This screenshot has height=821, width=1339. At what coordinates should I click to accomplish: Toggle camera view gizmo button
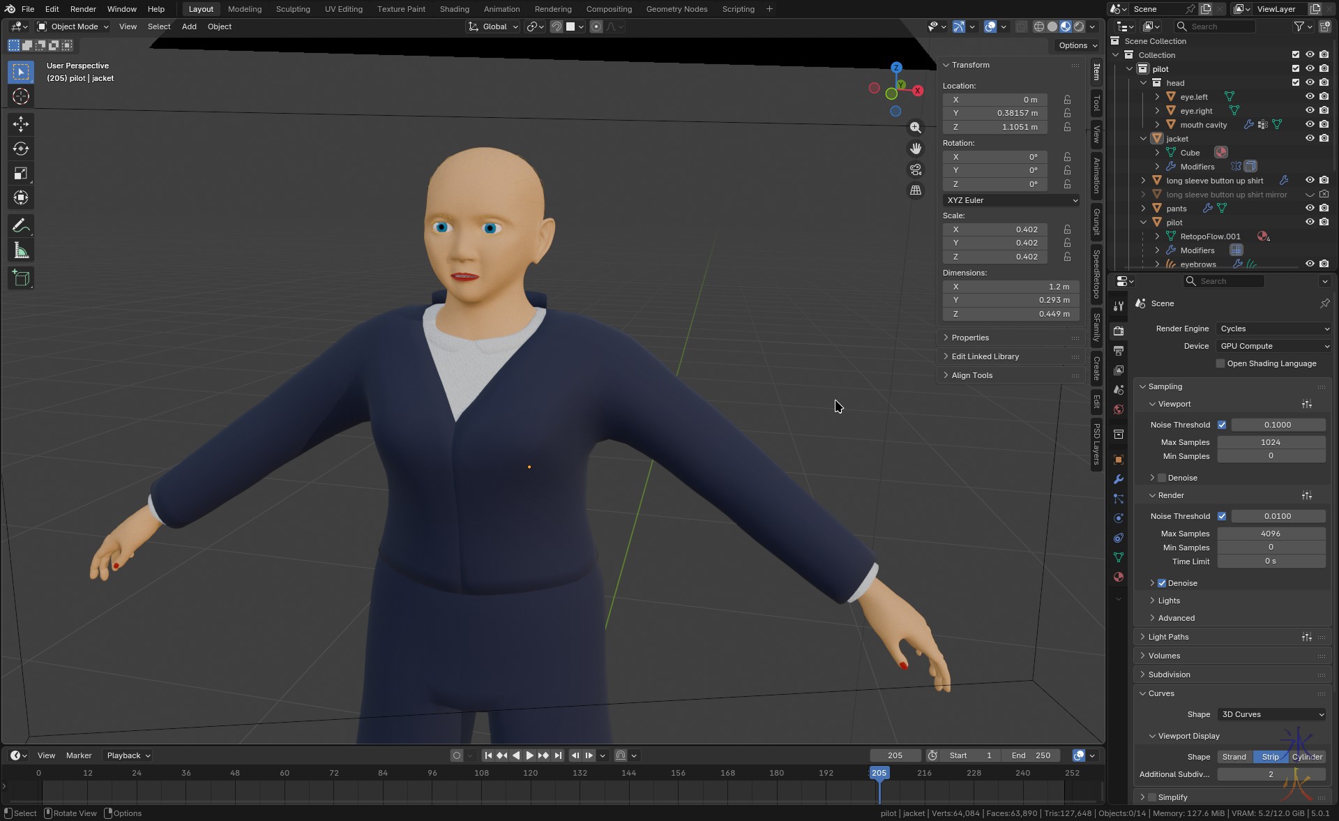click(x=915, y=170)
